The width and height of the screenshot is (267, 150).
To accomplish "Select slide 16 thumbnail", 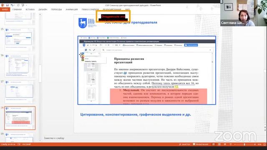I will point(20,65).
